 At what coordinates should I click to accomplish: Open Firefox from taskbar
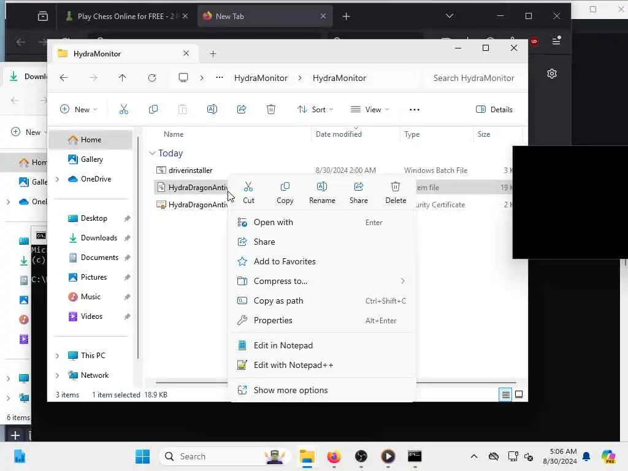click(334, 456)
